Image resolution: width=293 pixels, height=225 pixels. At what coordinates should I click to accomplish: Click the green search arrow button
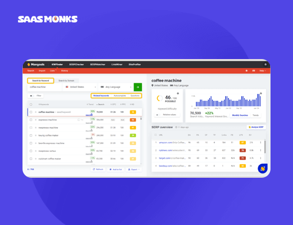tap(138, 87)
